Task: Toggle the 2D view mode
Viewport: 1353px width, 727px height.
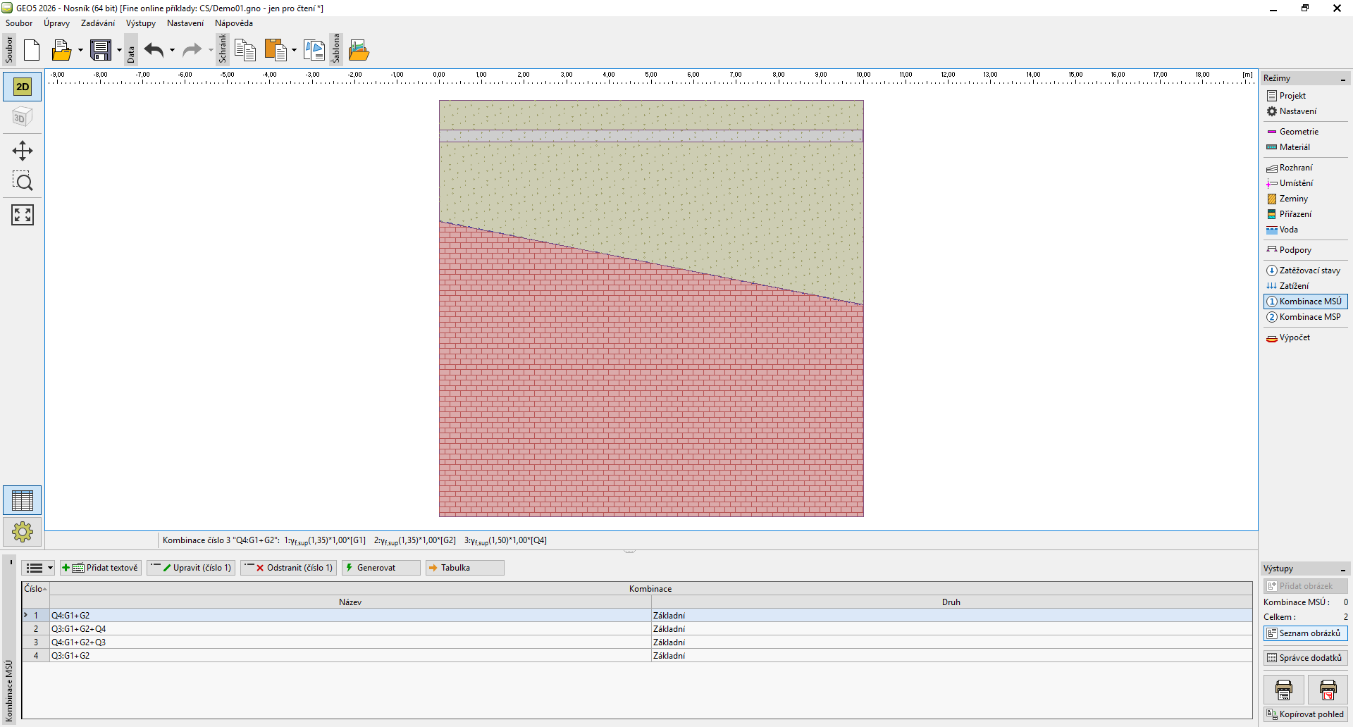Action: click(23, 87)
